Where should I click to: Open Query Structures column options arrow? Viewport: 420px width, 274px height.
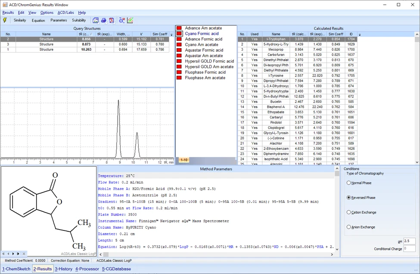pyautogui.click(x=172, y=34)
